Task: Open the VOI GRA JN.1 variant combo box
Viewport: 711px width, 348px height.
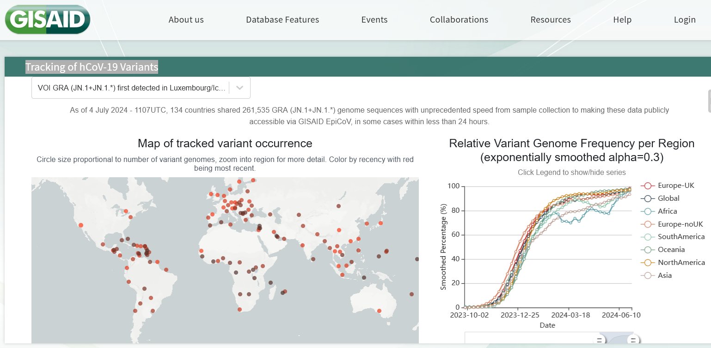Action: click(132, 88)
